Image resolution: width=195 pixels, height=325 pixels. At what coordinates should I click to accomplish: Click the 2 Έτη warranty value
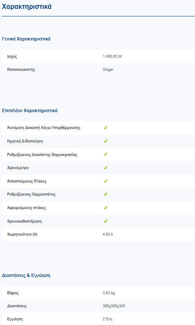click(x=108, y=319)
